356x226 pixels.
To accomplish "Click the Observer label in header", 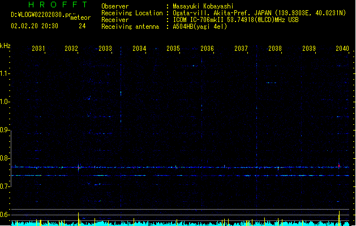I will coord(115,6).
